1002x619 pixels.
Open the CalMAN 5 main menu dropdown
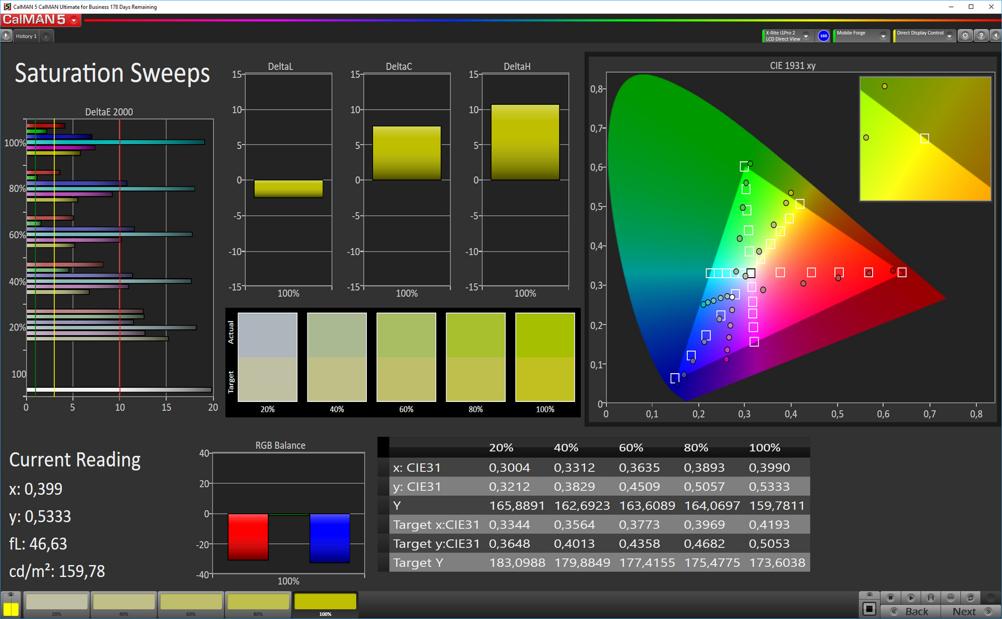[74, 20]
